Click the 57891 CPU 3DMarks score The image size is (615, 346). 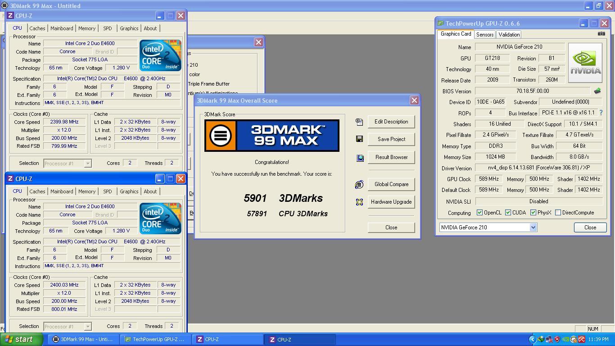point(287,214)
